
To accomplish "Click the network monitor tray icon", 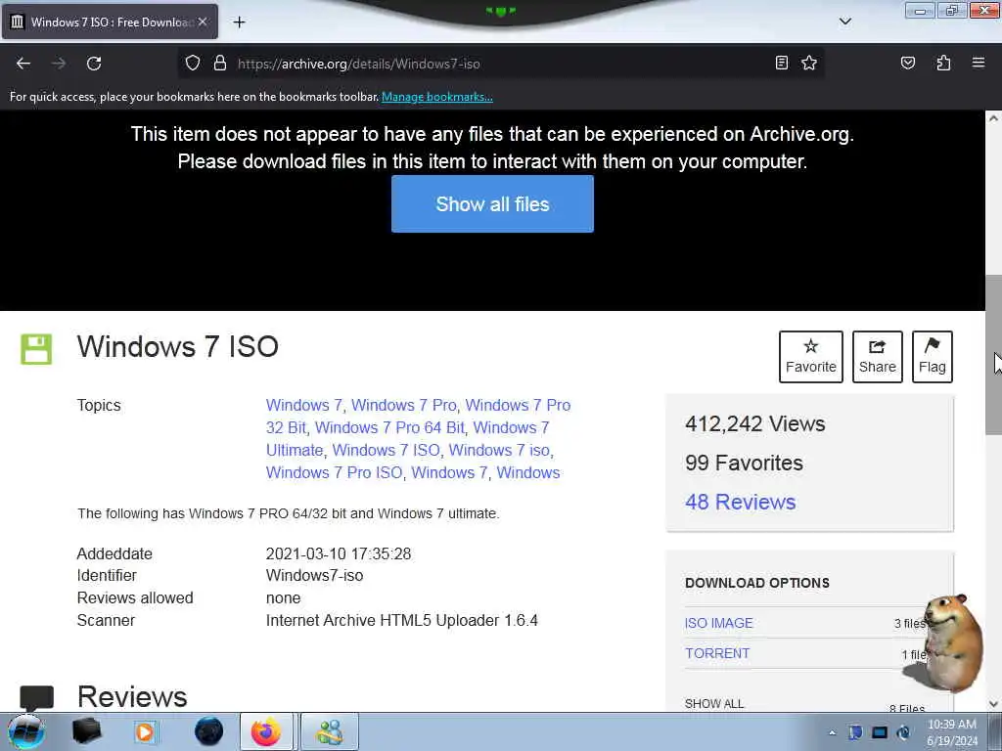I will click(880, 732).
